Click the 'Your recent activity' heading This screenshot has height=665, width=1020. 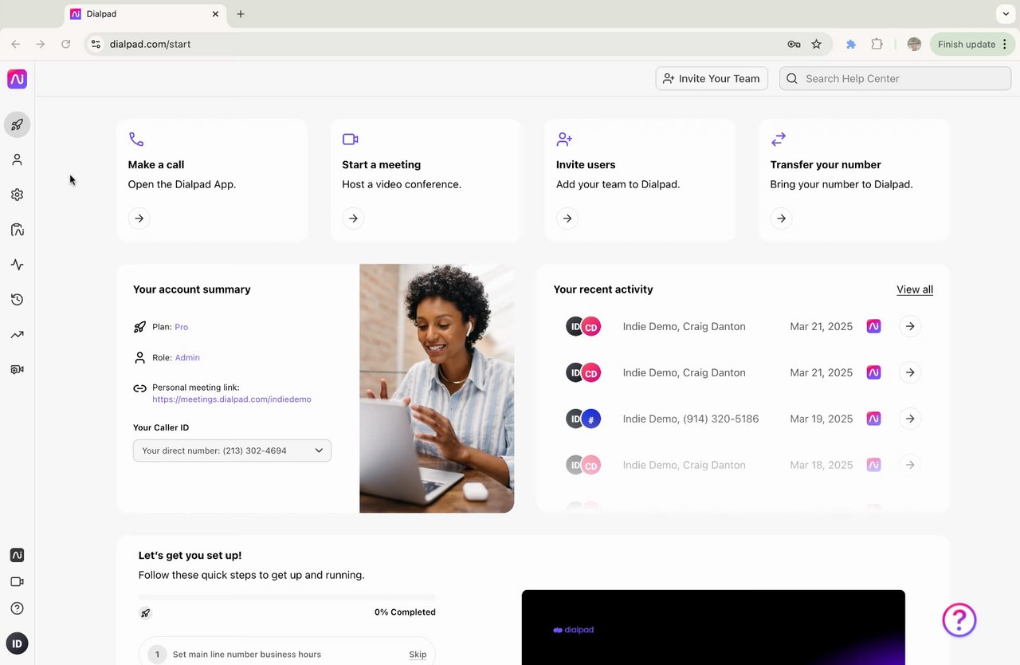(x=603, y=289)
